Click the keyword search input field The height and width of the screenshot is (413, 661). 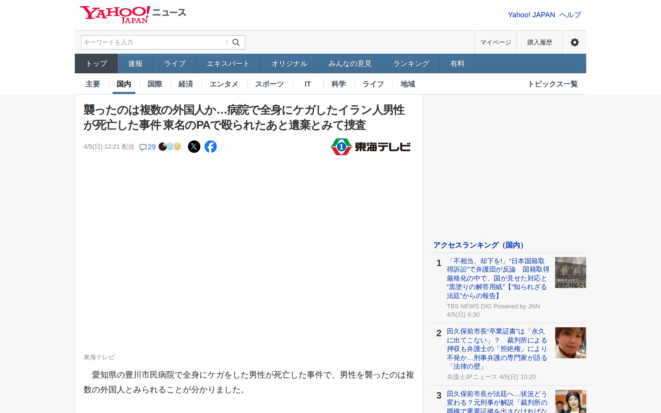coord(151,42)
